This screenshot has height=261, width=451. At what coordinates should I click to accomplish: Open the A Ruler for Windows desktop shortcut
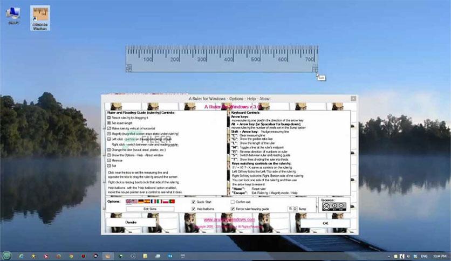(x=40, y=18)
